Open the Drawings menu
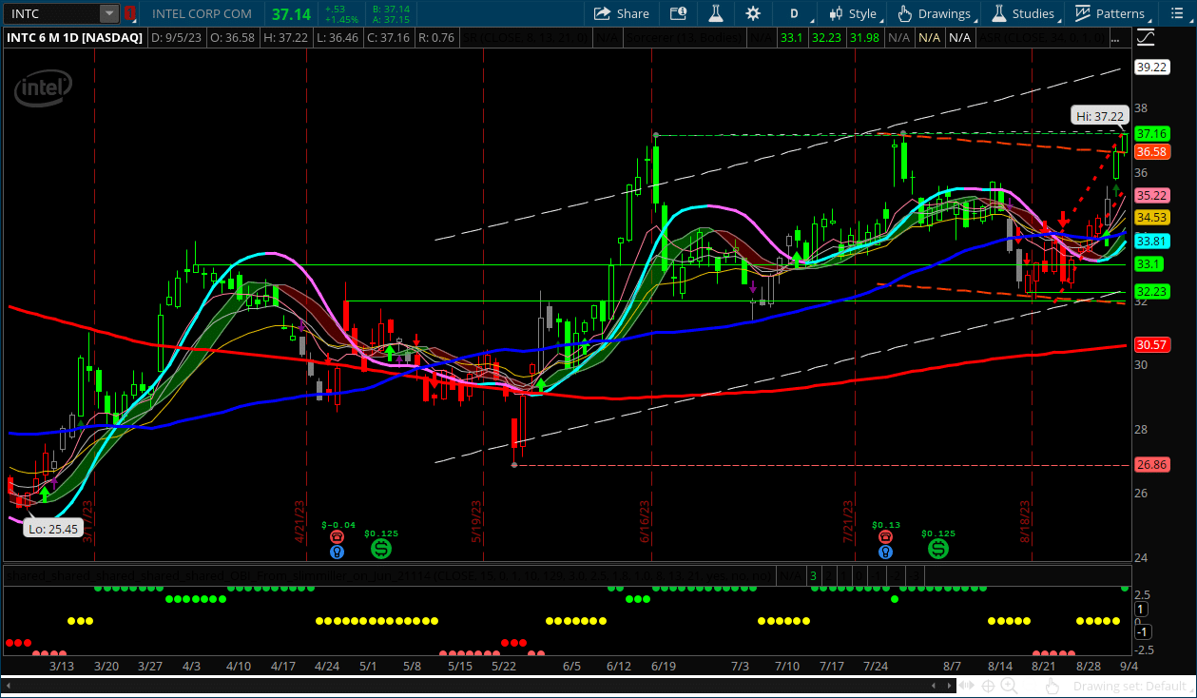 [934, 13]
